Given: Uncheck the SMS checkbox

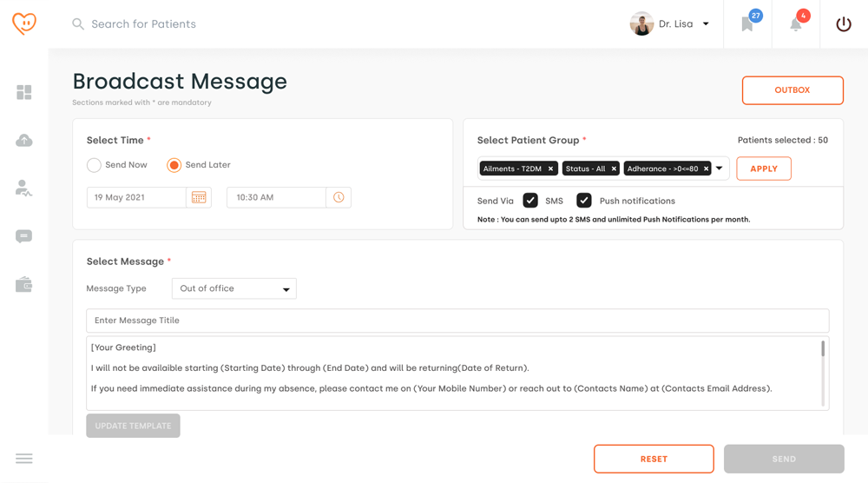Looking at the screenshot, I should click(x=530, y=201).
